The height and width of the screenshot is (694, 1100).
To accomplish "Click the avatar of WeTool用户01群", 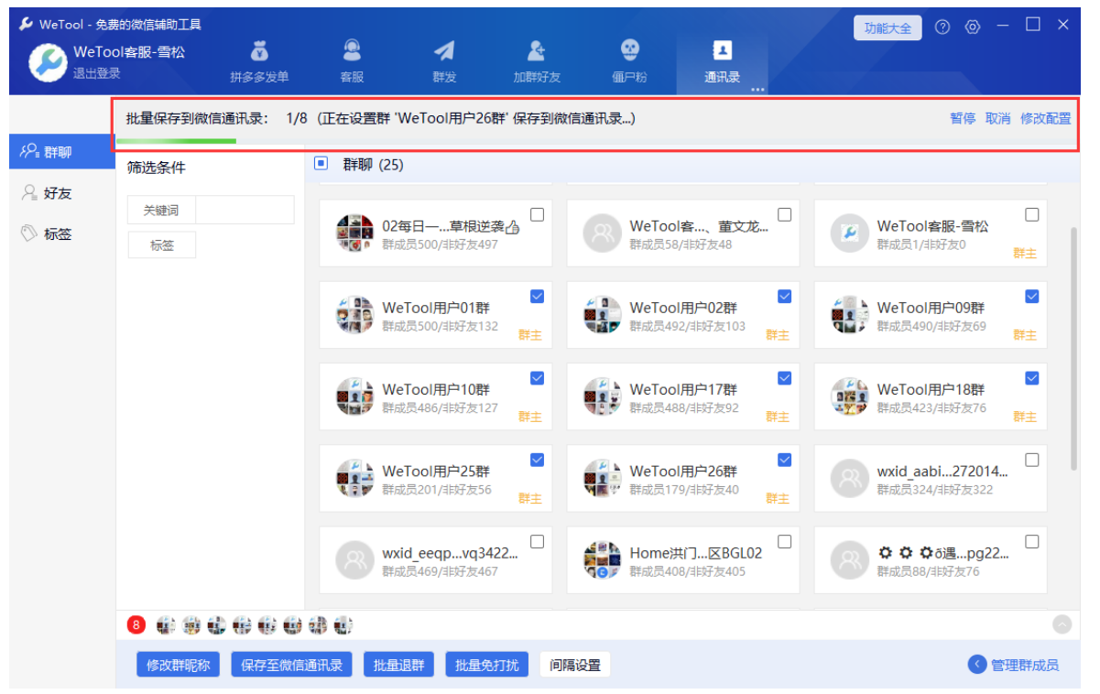I will tap(354, 315).
